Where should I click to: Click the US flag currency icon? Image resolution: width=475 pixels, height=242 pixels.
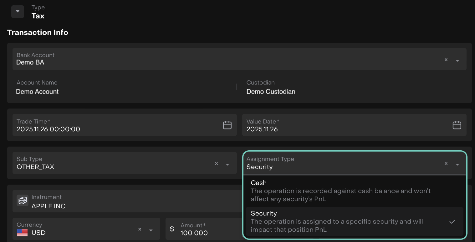click(x=22, y=233)
